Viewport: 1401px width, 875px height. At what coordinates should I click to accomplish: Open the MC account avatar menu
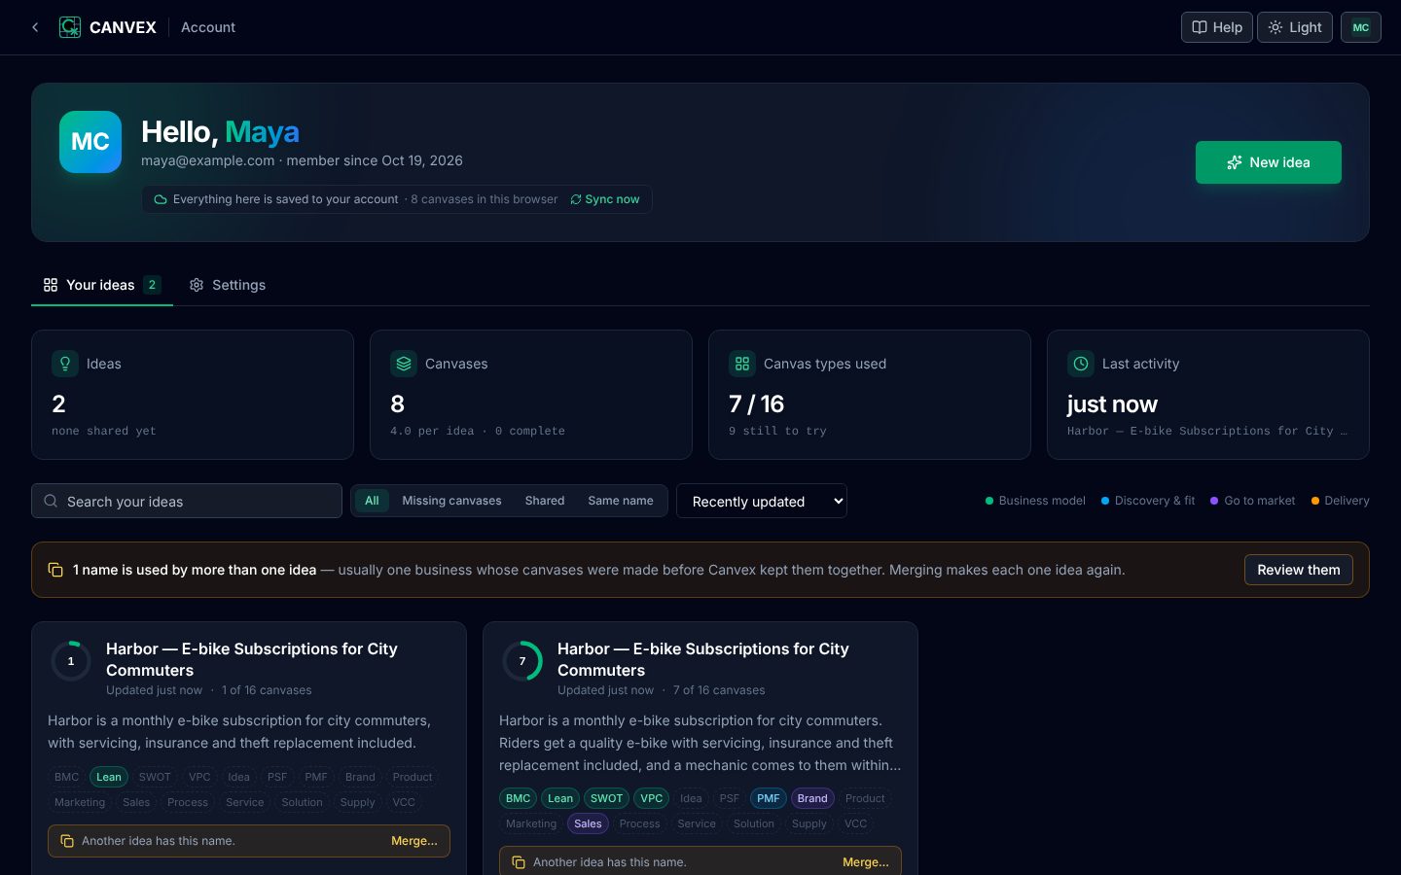point(1361,27)
